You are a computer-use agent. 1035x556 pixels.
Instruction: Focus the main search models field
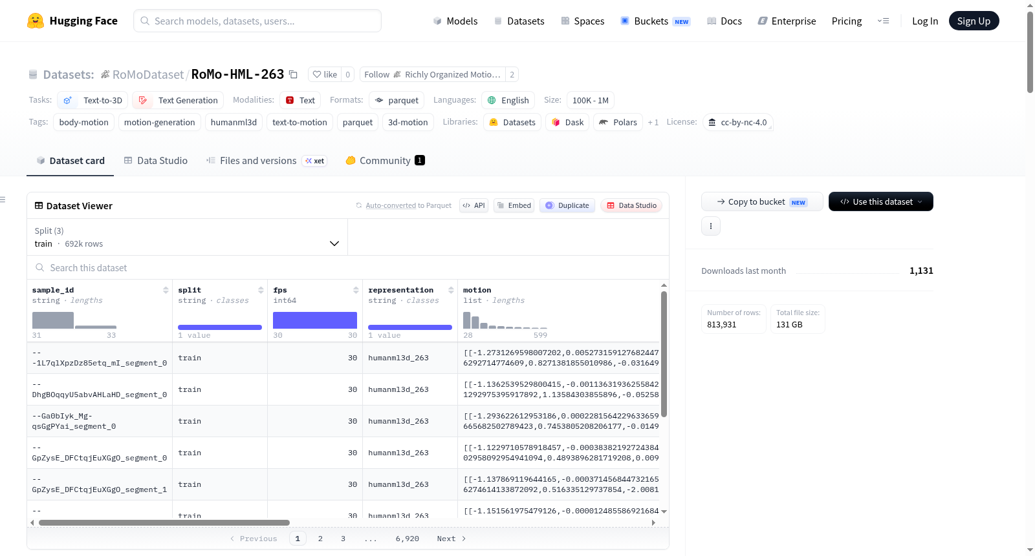point(257,21)
